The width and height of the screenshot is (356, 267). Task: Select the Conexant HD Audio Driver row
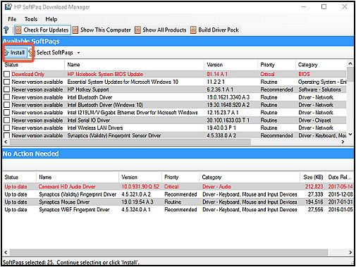pyautogui.click(x=178, y=187)
